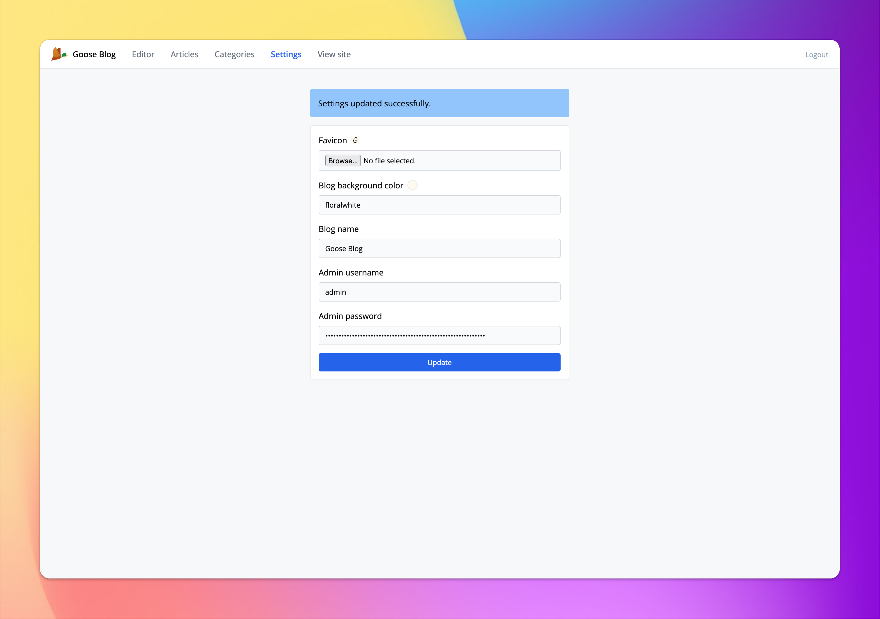880x619 pixels.
Task: Click the Favicon label
Action: [x=332, y=140]
